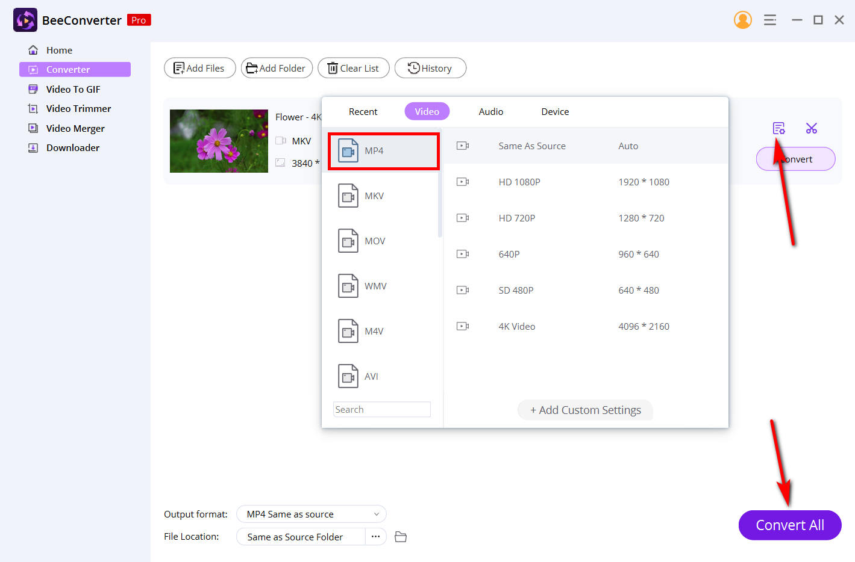Click the File Location browse ellipsis

pos(375,536)
